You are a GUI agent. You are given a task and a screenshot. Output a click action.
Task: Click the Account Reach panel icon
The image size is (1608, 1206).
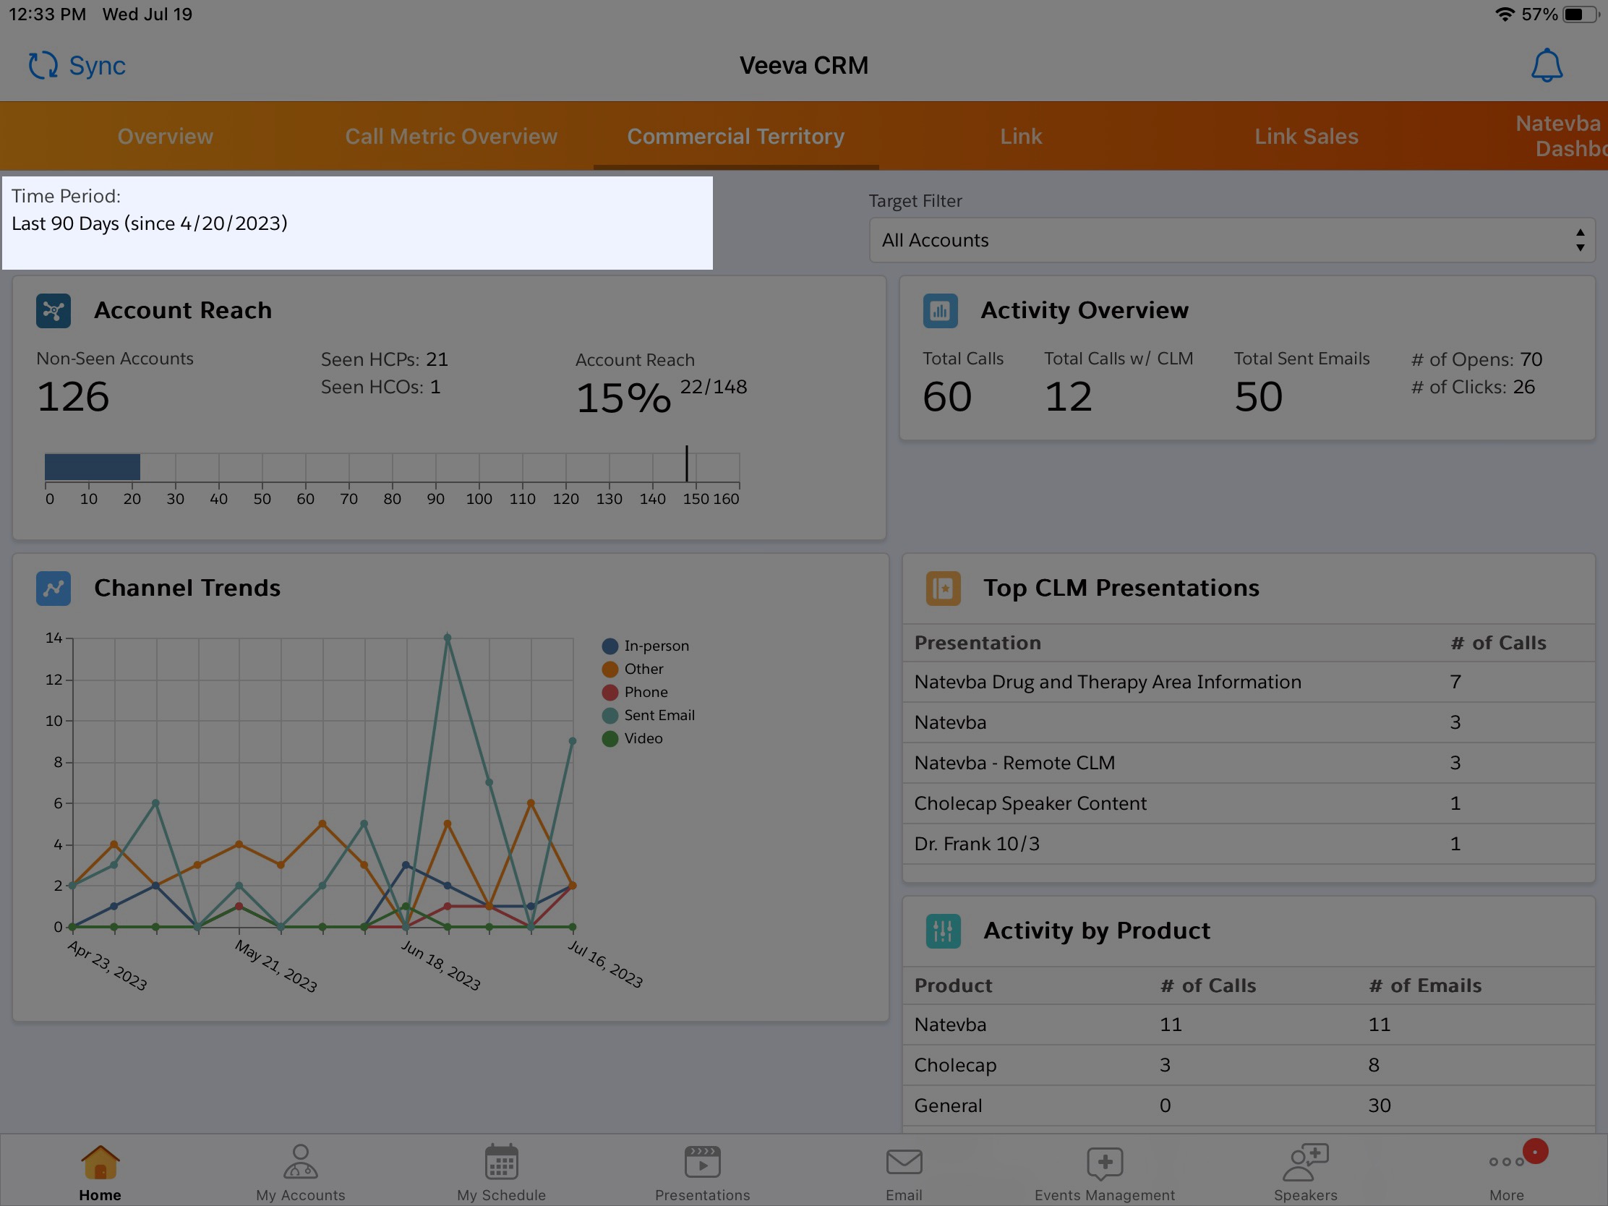[53, 311]
